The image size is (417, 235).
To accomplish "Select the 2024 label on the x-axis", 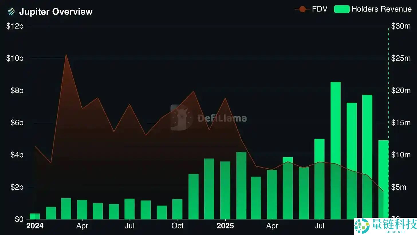I will pos(35,226).
